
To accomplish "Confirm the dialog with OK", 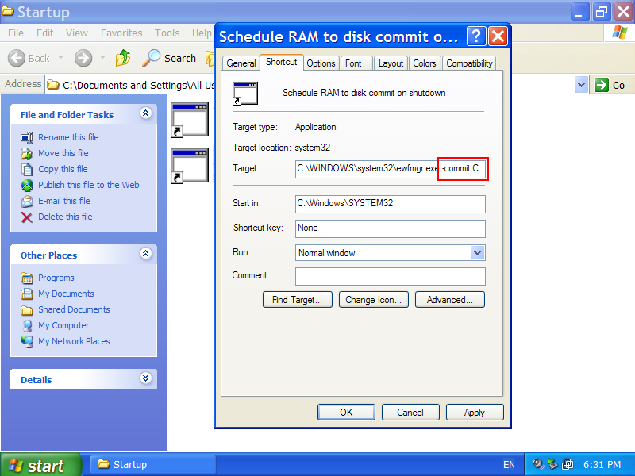I will pyautogui.click(x=346, y=413).
